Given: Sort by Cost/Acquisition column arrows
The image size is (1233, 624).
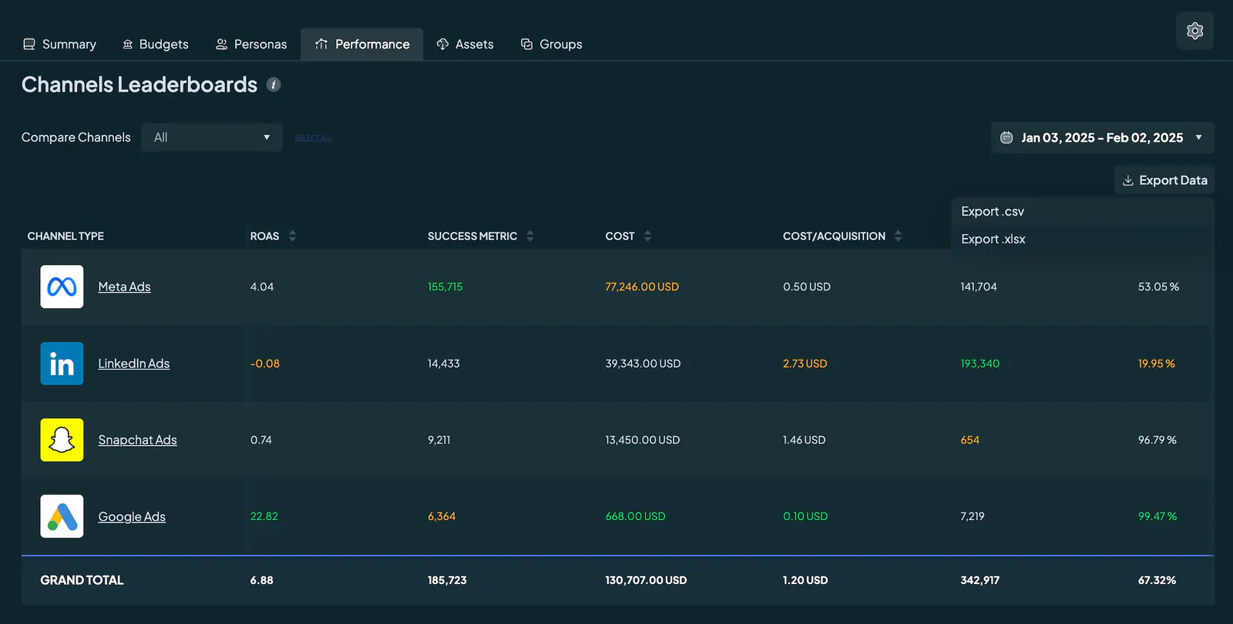Looking at the screenshot, I should point(898,236).
